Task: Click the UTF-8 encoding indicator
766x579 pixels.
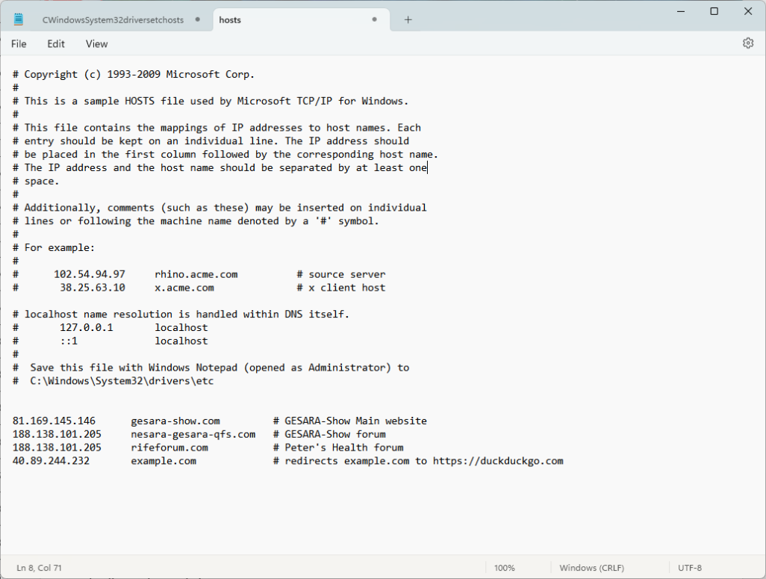Action: (x=689, y=568)
